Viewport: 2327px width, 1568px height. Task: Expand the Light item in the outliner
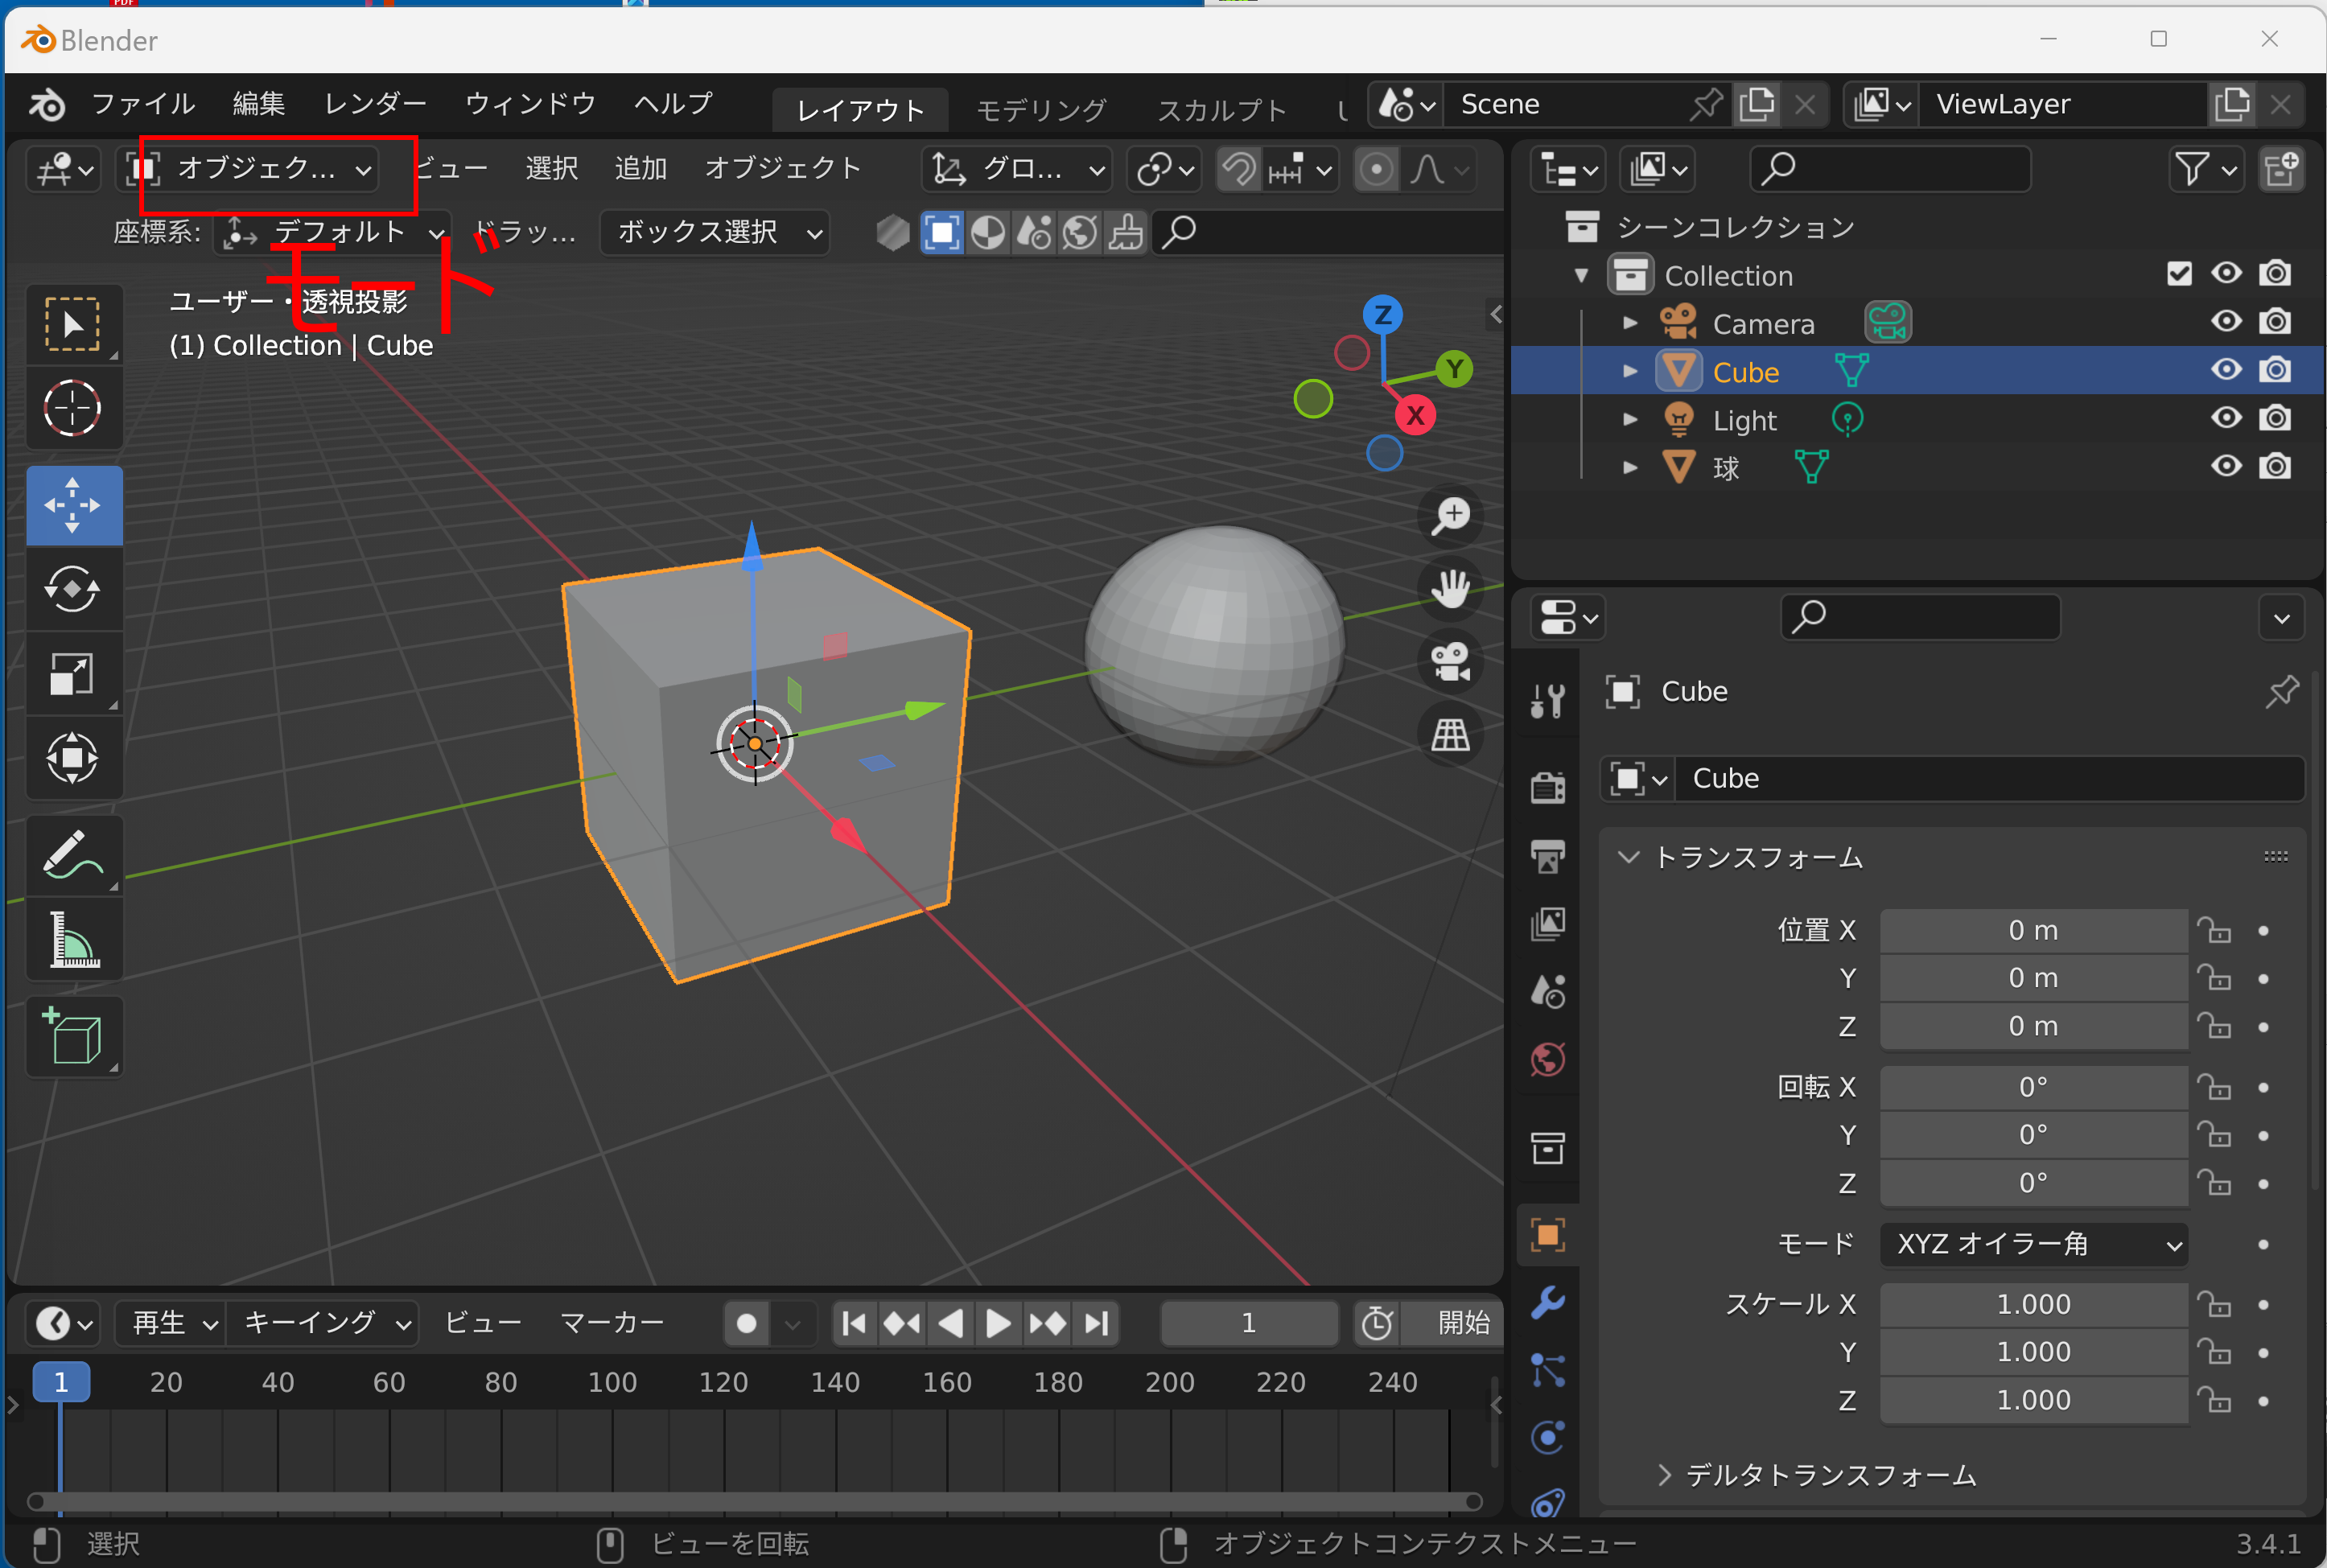coord(1630,419)
